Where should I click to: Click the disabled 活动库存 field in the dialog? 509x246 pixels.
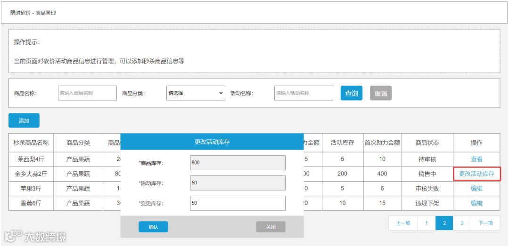(238, 183)
